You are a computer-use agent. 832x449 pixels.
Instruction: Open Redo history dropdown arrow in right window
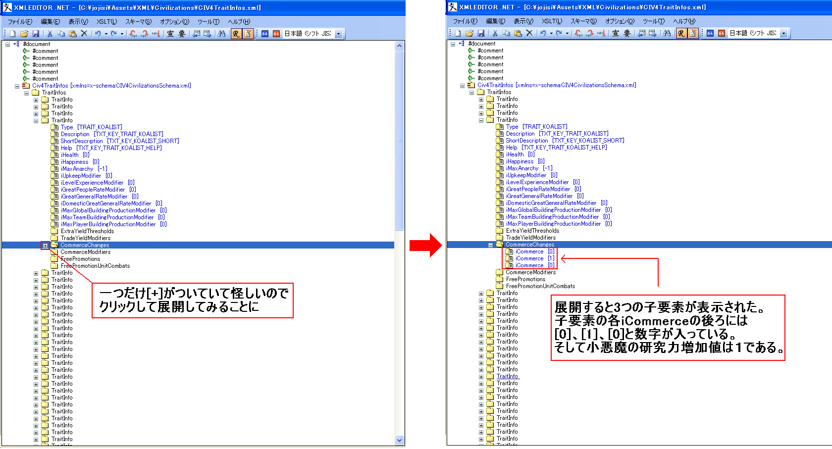[x=567, y=34]
